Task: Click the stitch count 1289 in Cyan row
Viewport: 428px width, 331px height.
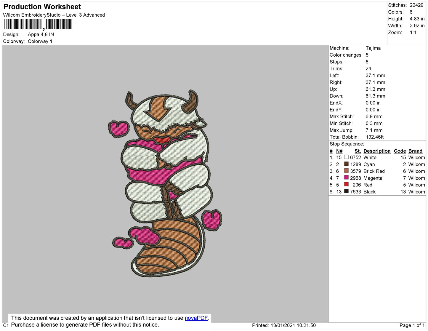Action: click(x=355, y=164)
